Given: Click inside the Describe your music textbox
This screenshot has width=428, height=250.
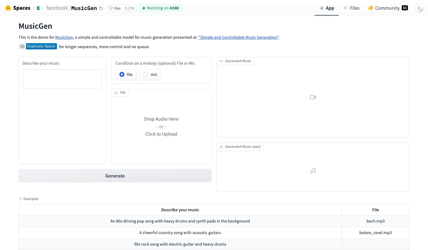Looking at the screenshot, I should pos(62,79).
